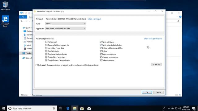Click the OneDrive cloud tray icon
The height and width of the screenshot is (111, 198).
[x=173, y=108]
